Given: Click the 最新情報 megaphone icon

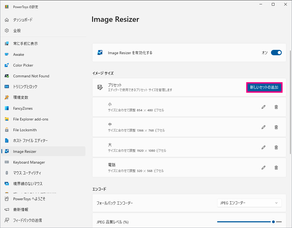Looking at the screenshot, I should click(x=7, y=210).
